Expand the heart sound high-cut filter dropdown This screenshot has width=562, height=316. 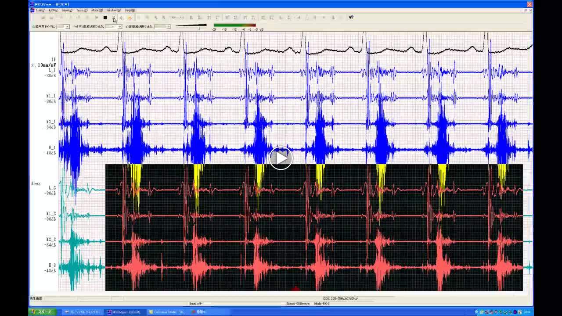(168, 27)
